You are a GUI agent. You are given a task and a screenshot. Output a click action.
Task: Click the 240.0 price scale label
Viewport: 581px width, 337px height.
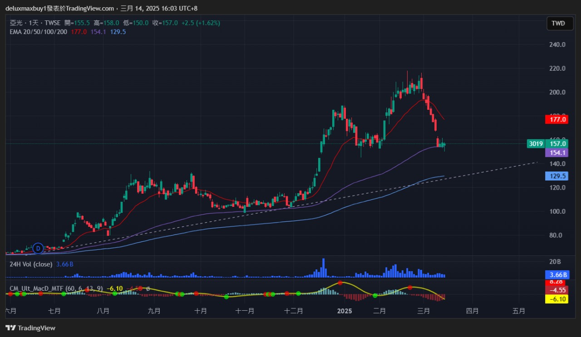pos(557,45)
